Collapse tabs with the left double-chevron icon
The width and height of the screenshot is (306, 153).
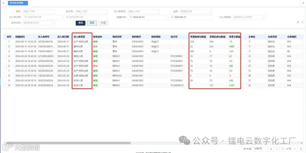pos(3,3)
